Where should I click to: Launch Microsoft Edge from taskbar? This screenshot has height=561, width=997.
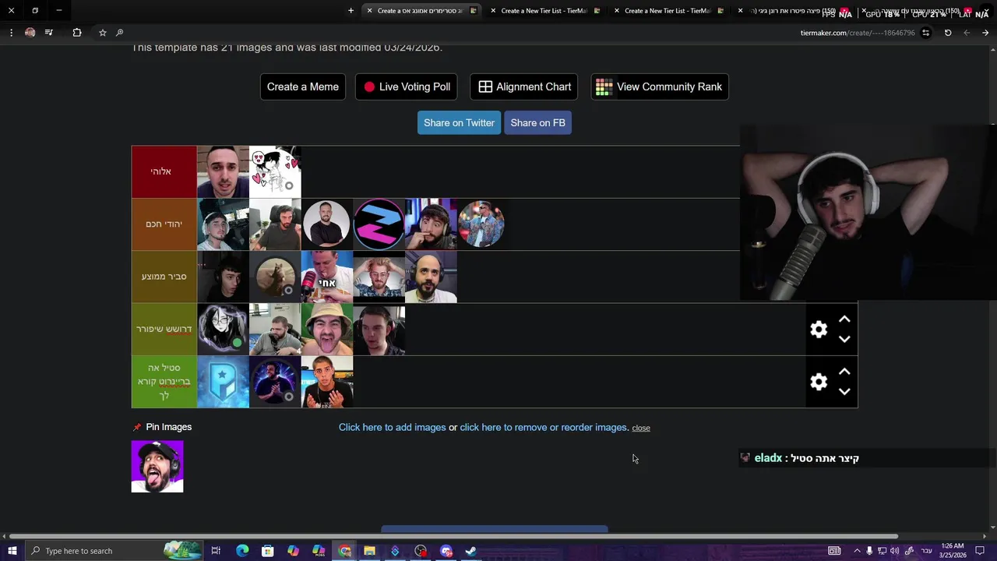coord(242,551)
